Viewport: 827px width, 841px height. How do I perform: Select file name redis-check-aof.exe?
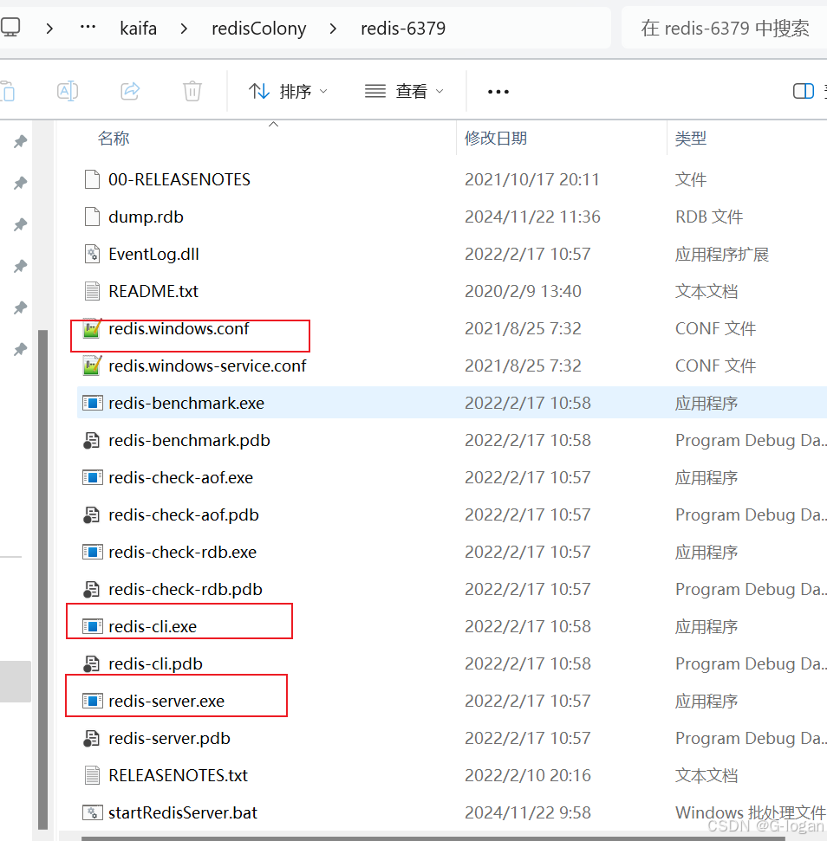181,477
